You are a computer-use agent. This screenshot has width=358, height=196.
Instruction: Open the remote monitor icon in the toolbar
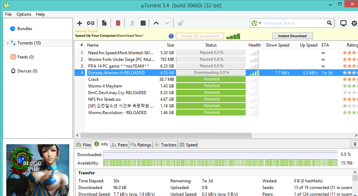(x=343, y=23)
